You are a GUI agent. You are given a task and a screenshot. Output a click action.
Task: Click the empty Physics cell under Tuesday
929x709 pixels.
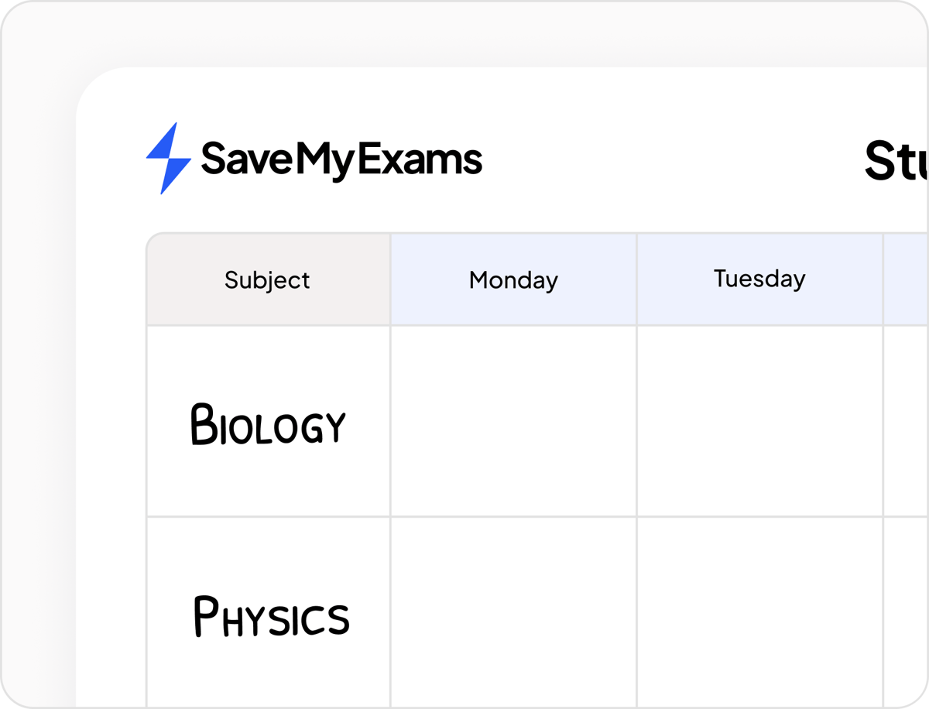click(x=759, y=611)
